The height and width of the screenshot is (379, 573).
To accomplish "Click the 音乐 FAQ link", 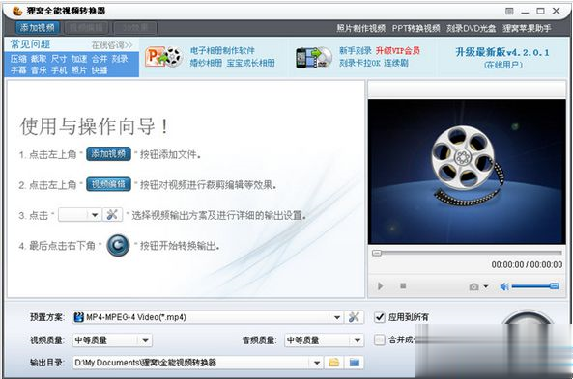I will click(x=39, y=70).
